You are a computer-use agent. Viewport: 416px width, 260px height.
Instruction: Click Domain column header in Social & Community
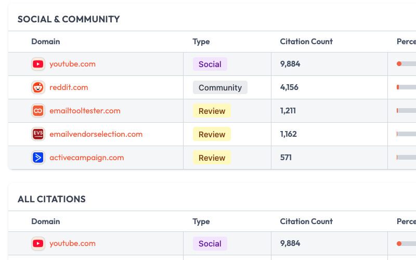(46, 42)
